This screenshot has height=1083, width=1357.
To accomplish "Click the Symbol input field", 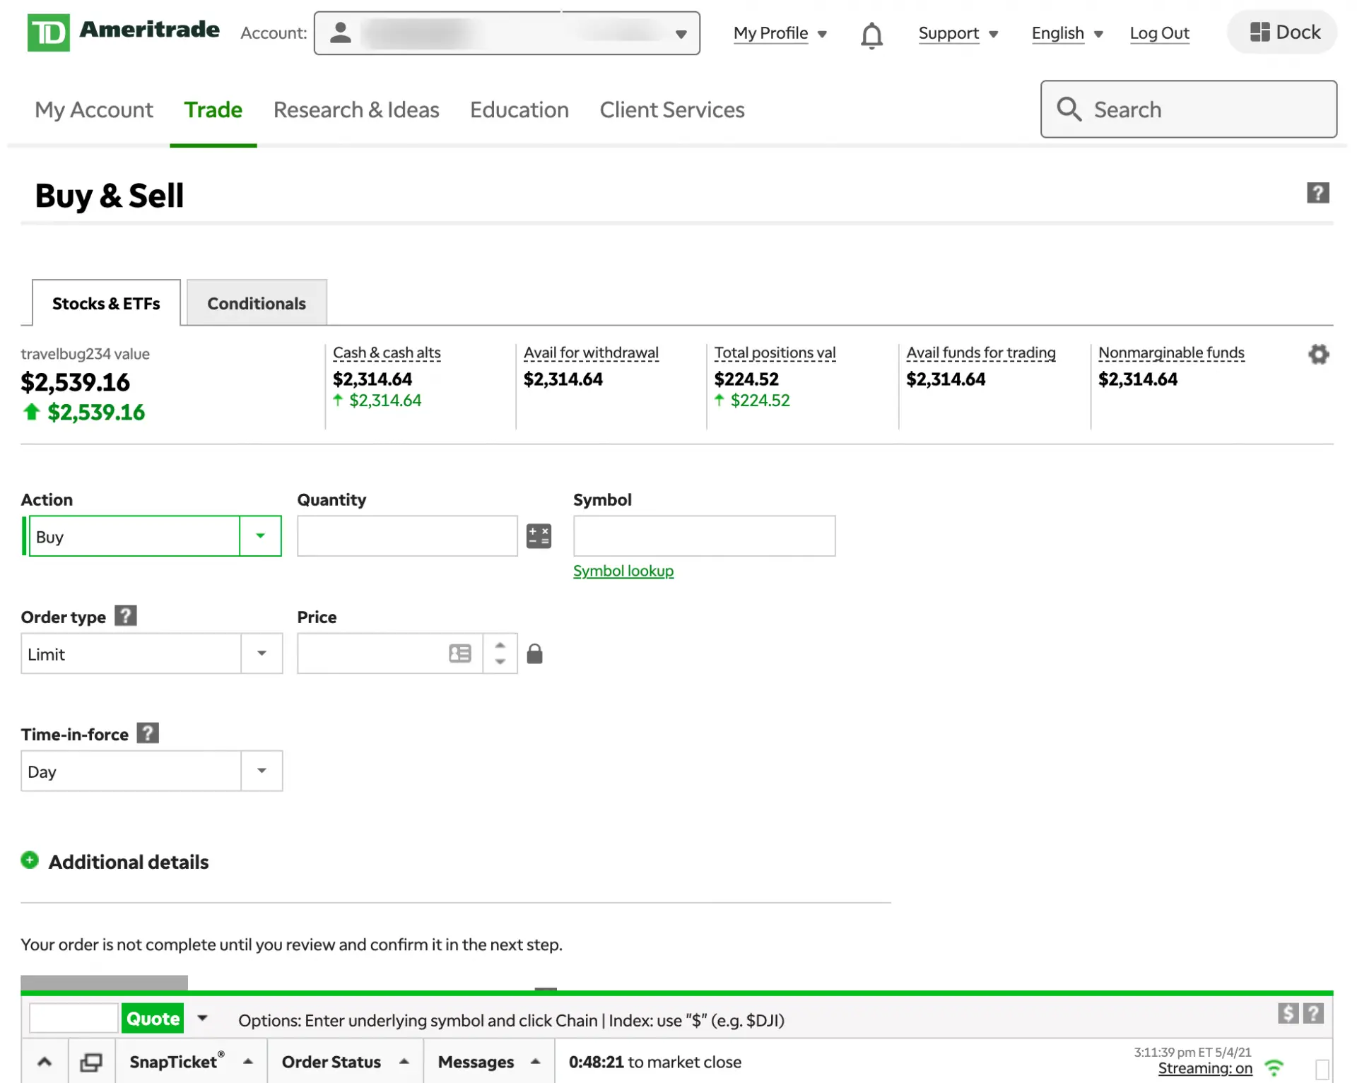I will click(704, 535).
